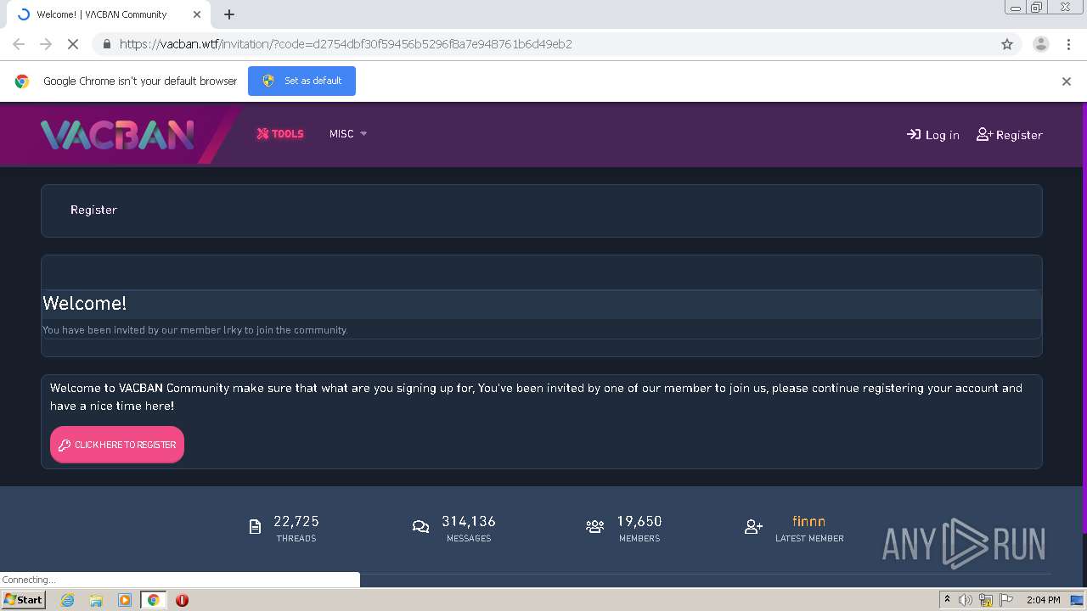This screenshot has height=611, width=1087.
Task: Open media player taskbar icon
Action: pos(125,600)
